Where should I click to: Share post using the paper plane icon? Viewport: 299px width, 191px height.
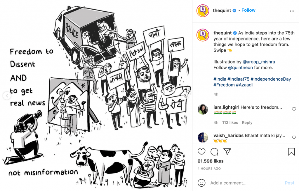pos(227,151)
